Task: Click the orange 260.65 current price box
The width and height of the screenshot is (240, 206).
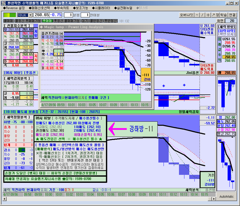Action: click(x=226, y=73)
